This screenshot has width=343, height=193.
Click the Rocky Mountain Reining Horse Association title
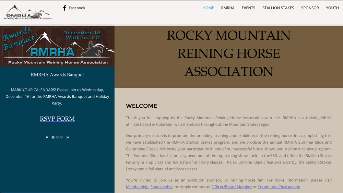228,53
